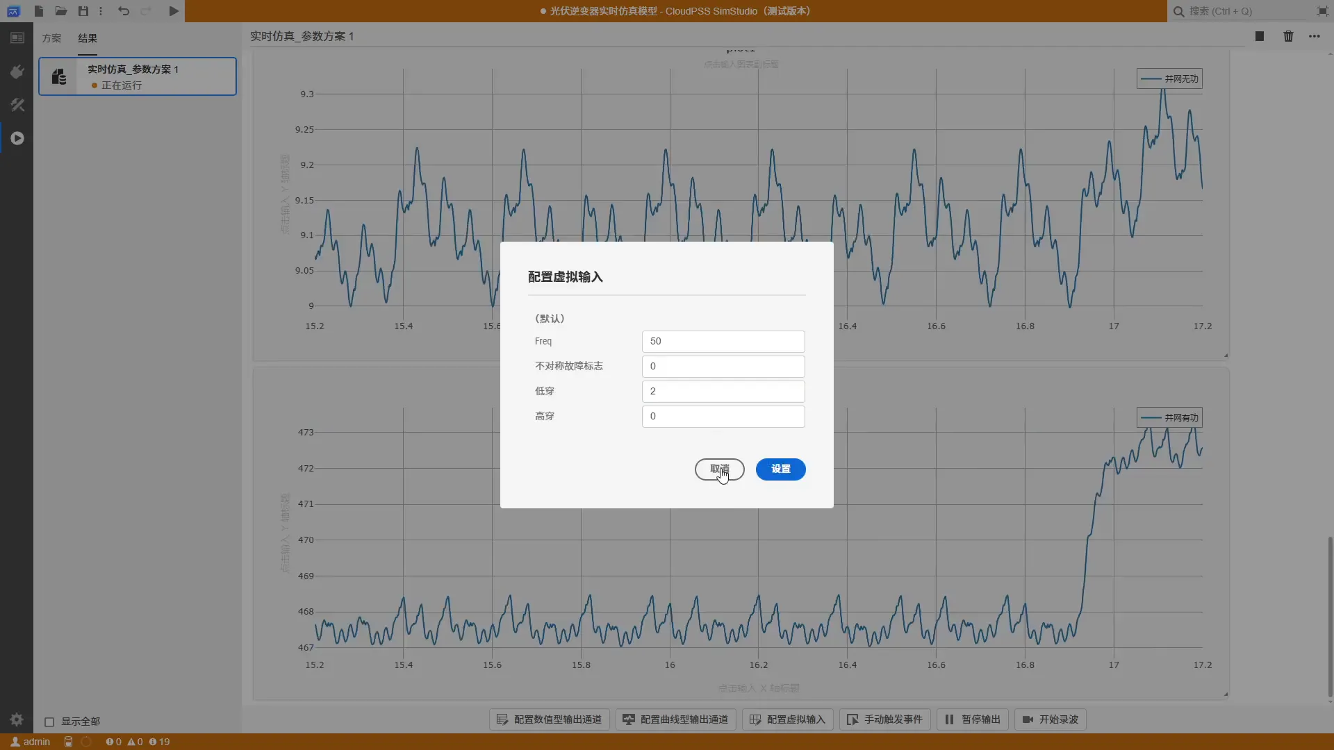
Task: Click the 不对称故障标志 input field
Action: click(x=723, y=367)
